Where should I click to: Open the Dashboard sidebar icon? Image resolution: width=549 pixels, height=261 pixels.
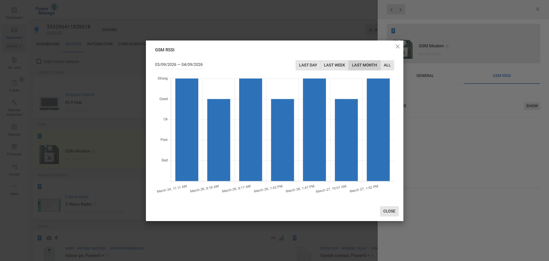click(x=14, y=10)
